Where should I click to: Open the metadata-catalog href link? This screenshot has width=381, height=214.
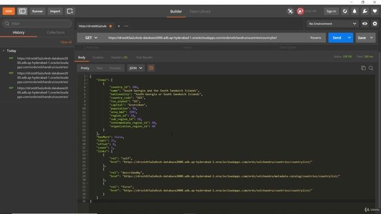coord(231,176)
